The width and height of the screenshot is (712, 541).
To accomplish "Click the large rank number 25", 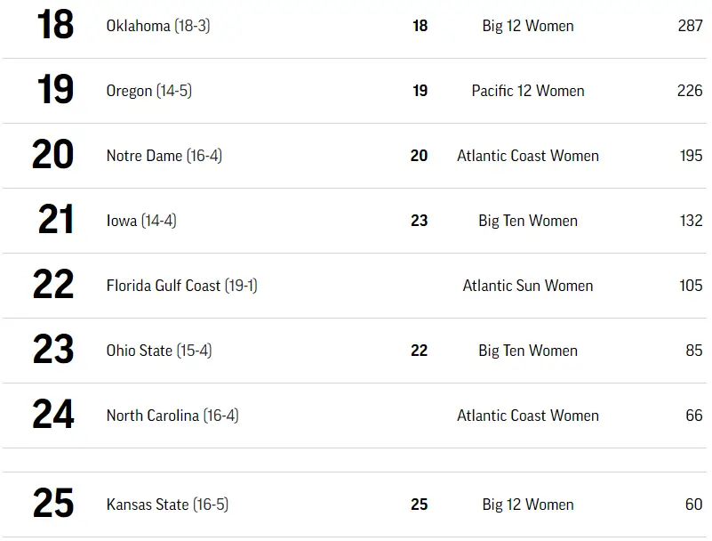I will (53, 505).
